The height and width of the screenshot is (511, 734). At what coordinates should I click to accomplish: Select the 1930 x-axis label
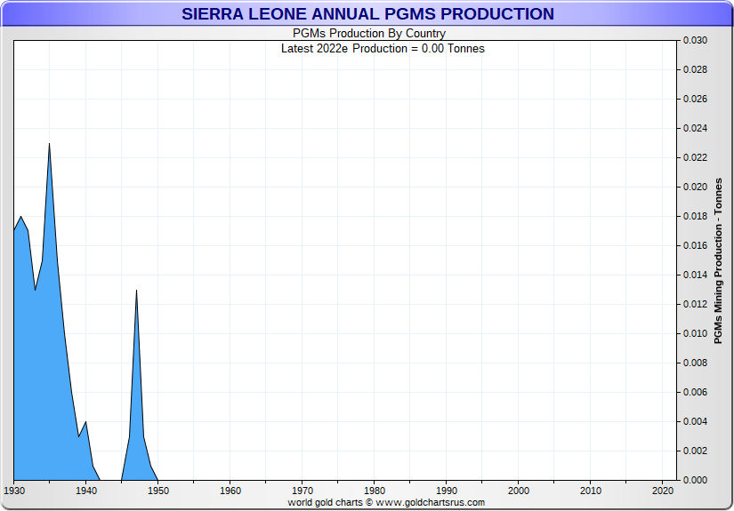pyautogui.click(x=14, y=491)
